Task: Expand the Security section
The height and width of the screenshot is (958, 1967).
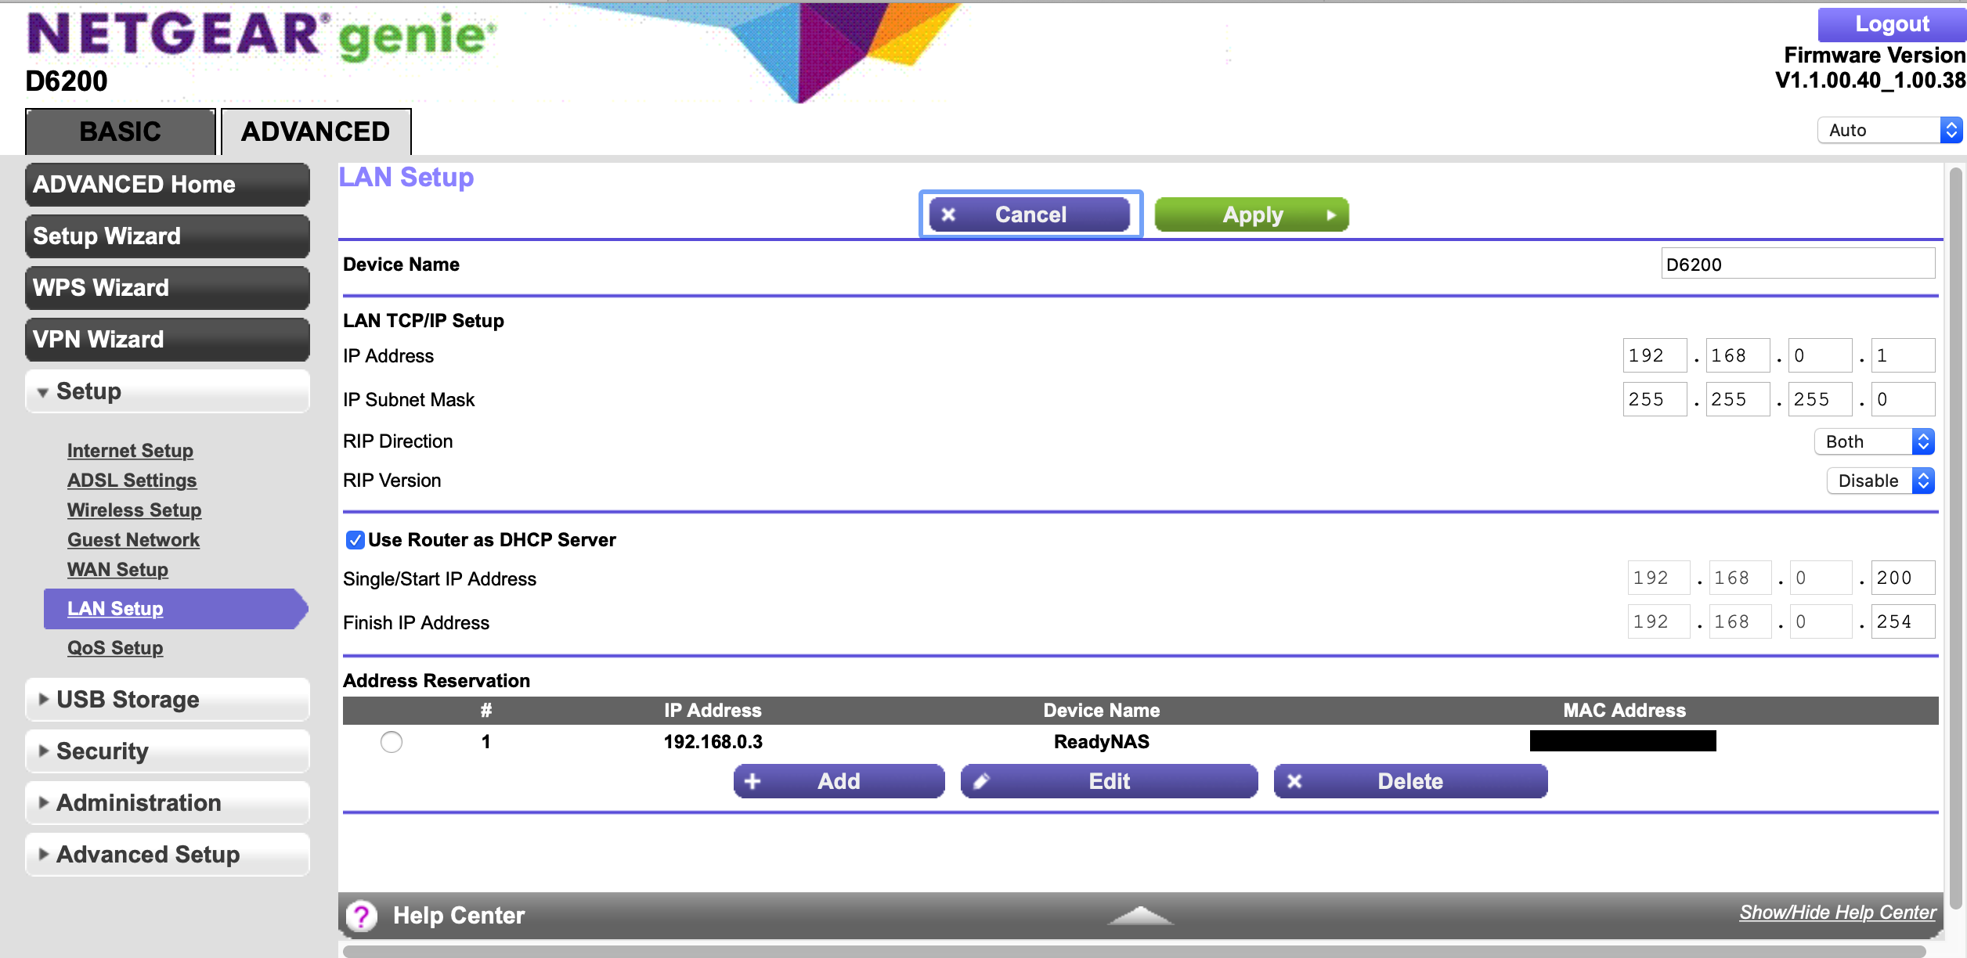Action: click(x=168, y=751)
